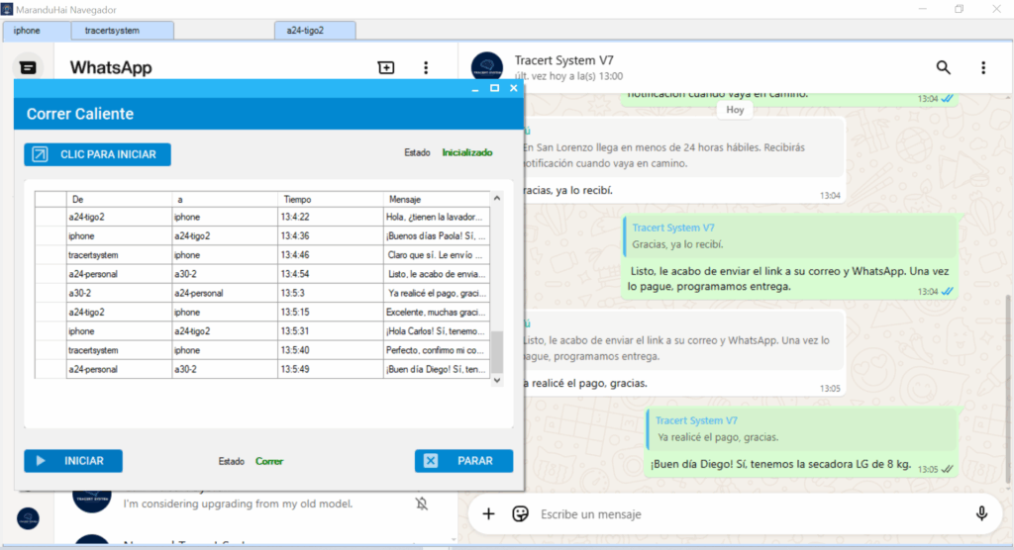Click the message table's vertical scrollbar thumb

click(497, 351)
